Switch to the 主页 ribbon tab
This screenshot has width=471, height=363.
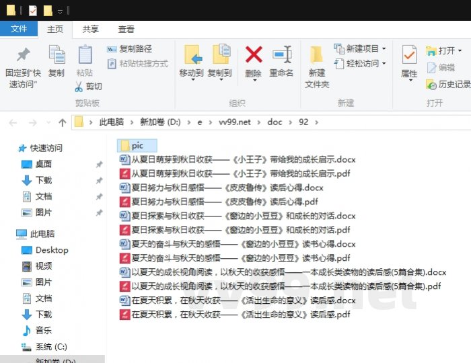55,29
